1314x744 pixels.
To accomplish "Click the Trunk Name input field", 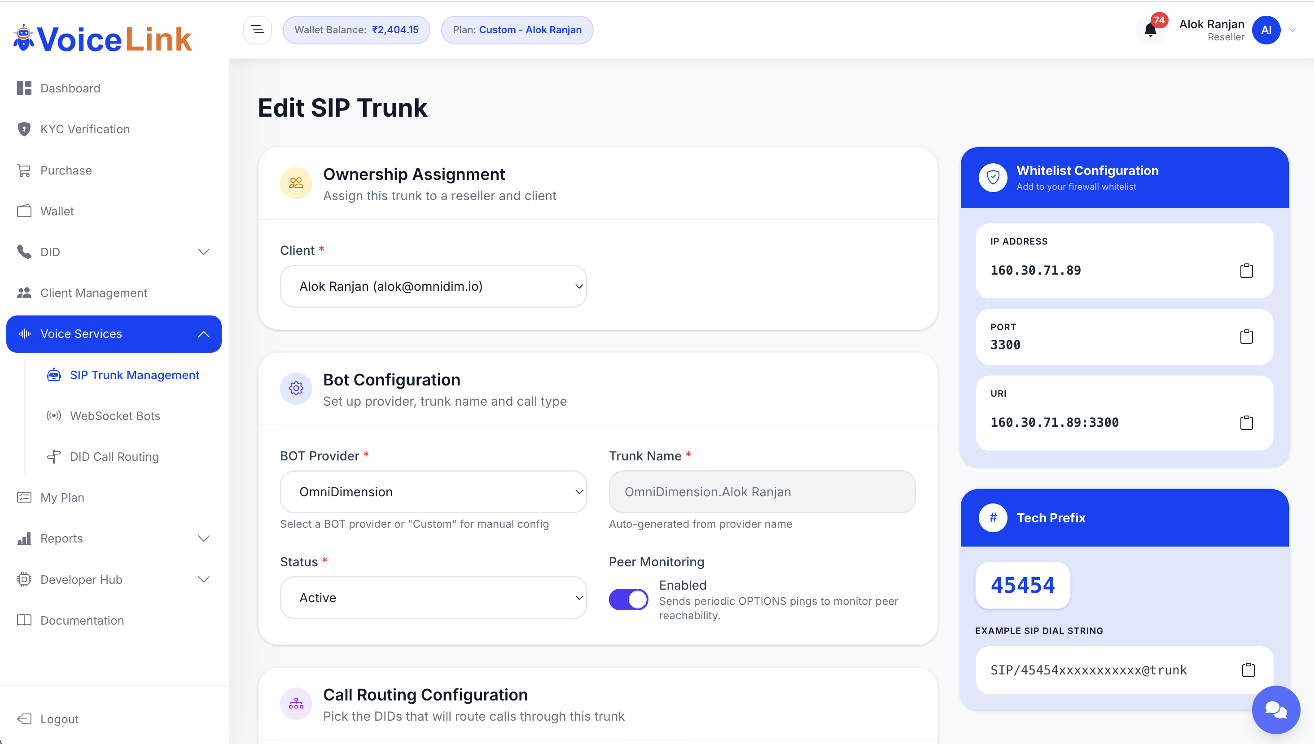I will [x=762, y=491].
